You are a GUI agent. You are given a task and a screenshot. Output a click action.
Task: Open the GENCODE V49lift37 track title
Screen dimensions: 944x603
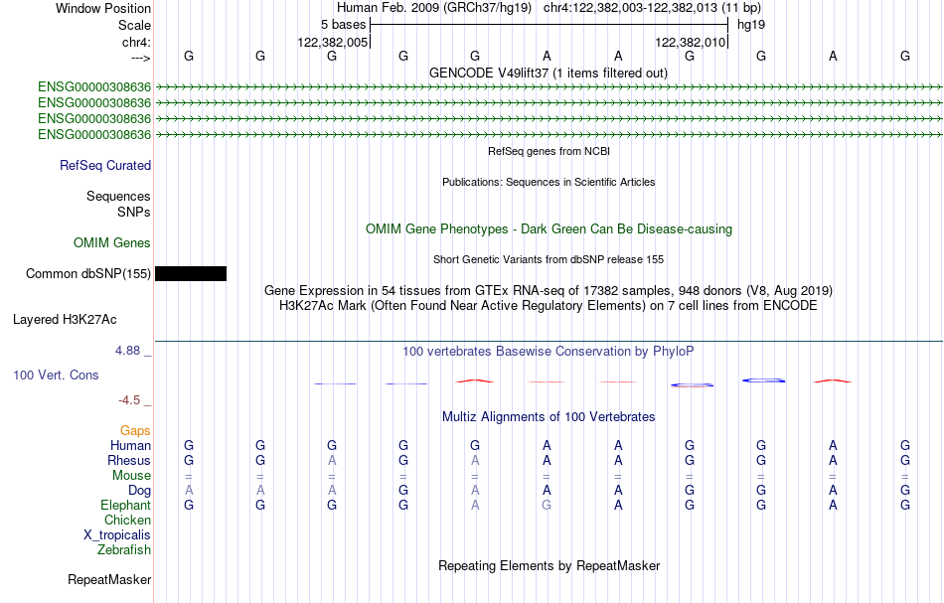tap(548, 73)
